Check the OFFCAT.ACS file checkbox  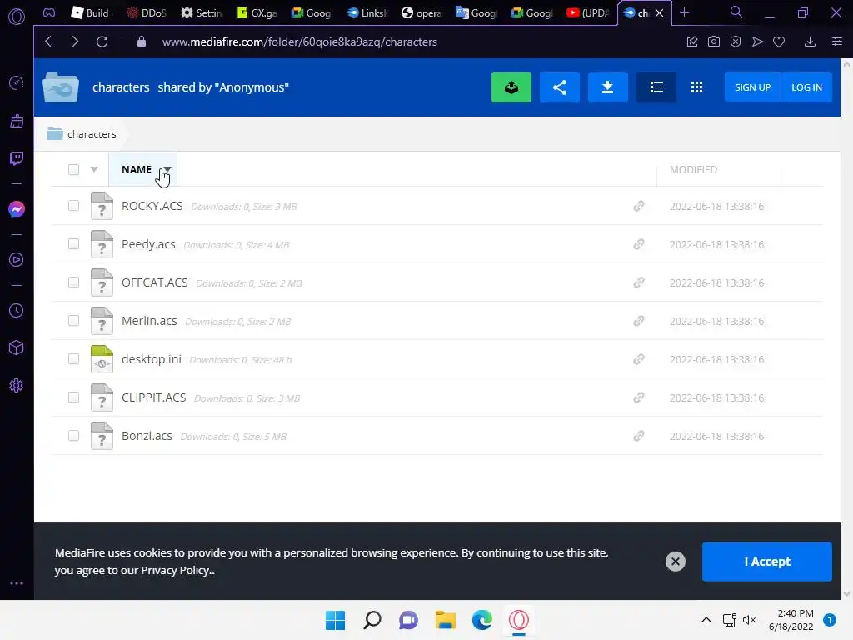(x=73, y=282)
